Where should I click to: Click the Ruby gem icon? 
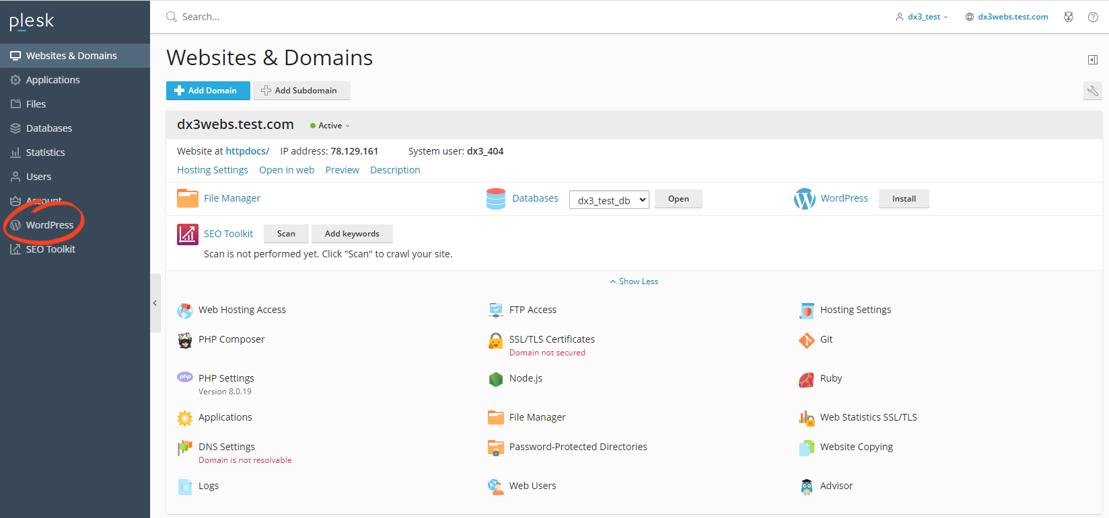[x=806, y=380]
